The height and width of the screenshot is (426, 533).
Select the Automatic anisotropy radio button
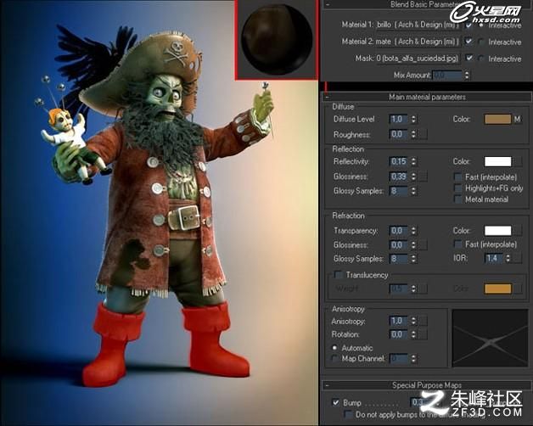(335, 348)
